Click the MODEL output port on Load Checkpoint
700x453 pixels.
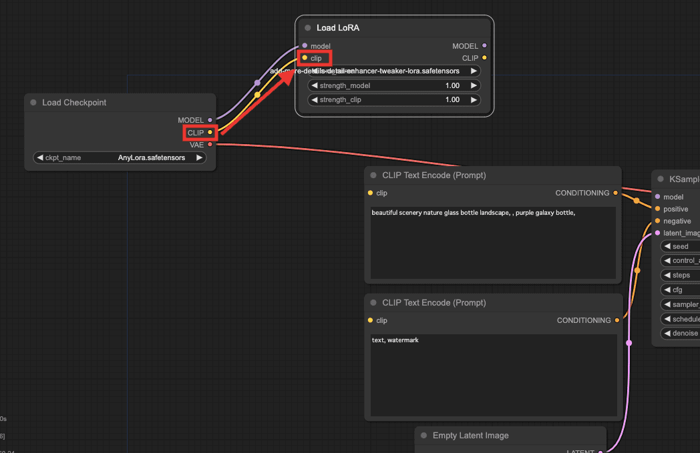(210, 120)
